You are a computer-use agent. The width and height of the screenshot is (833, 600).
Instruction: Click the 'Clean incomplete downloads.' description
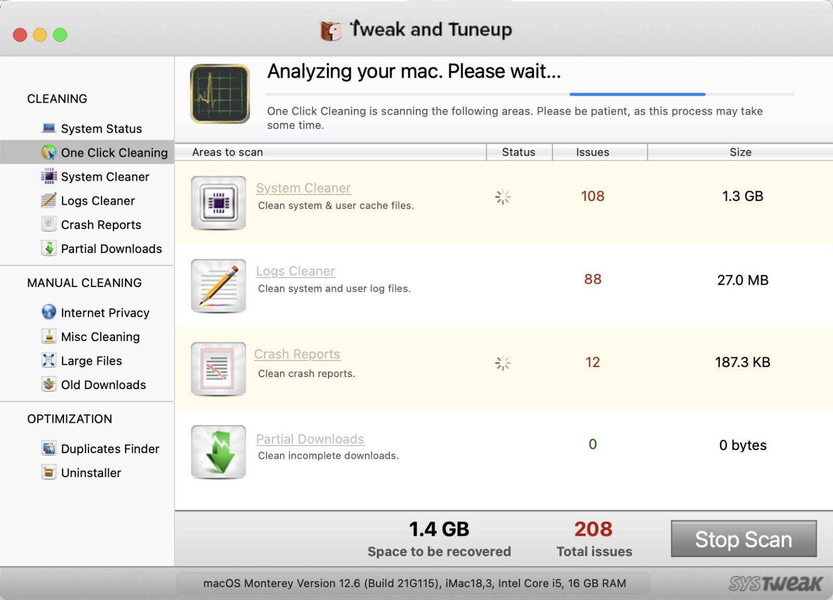pyautogui.click(x=329, y=455)
